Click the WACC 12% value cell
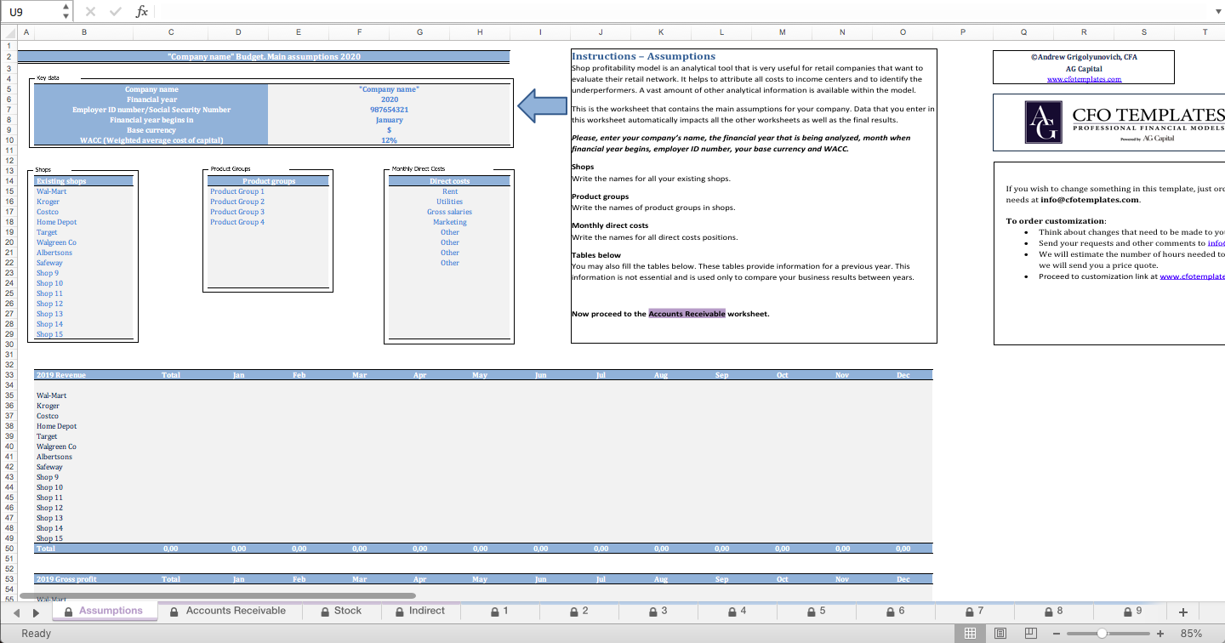The height and width of the screenshot is (643, 1225). click(x=389, y=140)
